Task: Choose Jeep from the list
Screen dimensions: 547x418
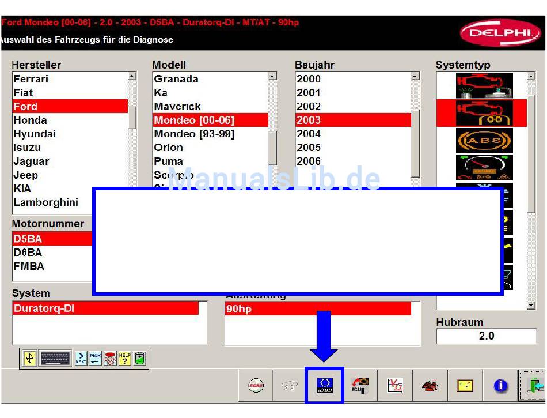Action: pos(70,175)
